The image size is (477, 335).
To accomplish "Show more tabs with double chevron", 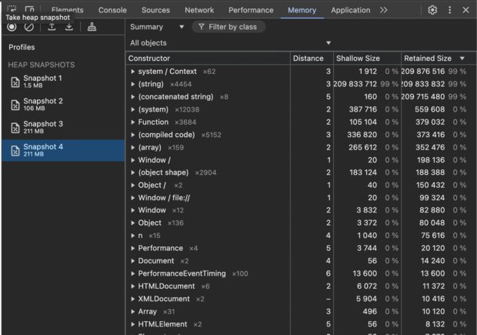I will [x=384, y=10].
